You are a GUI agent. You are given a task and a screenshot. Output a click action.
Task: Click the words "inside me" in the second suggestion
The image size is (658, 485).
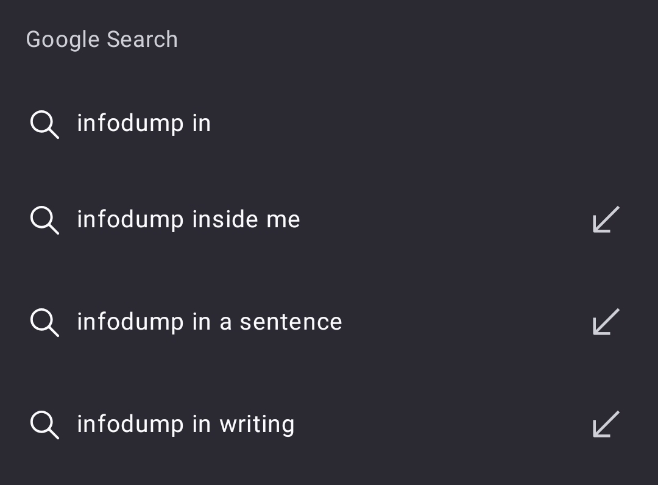point(246,219)
